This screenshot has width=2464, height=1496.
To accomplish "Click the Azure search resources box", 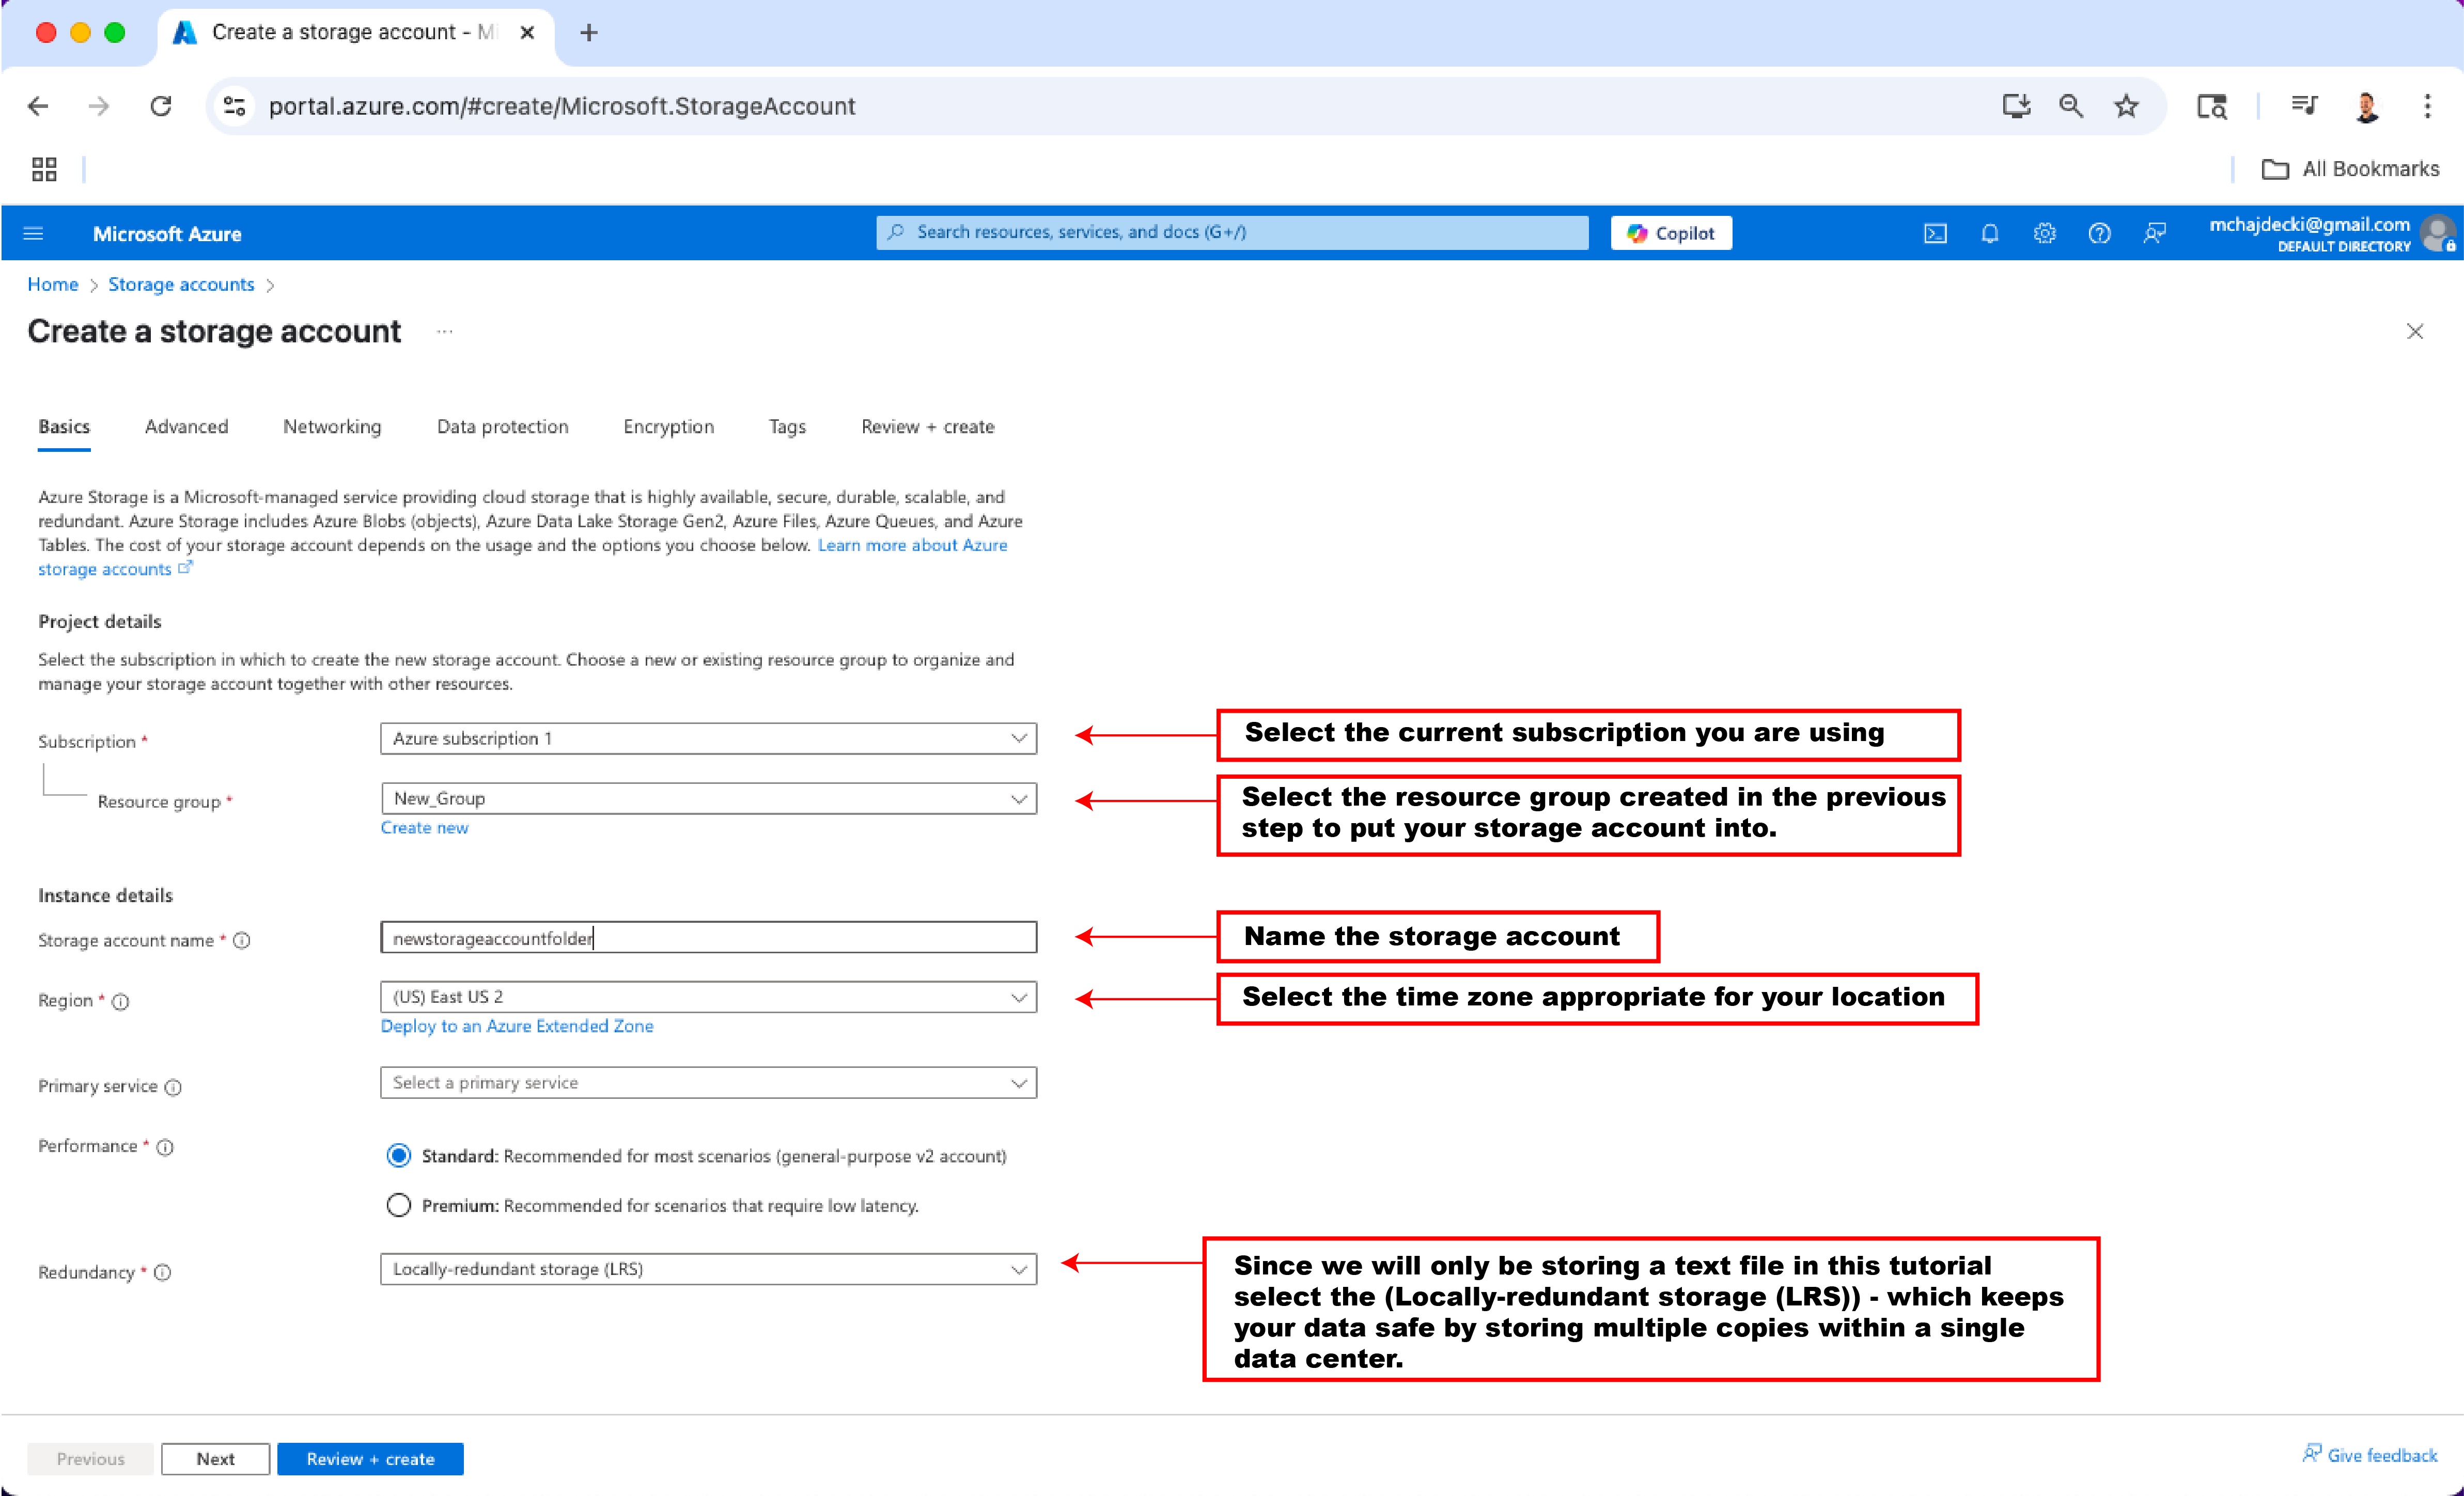I will click(x=1232, y=232).
